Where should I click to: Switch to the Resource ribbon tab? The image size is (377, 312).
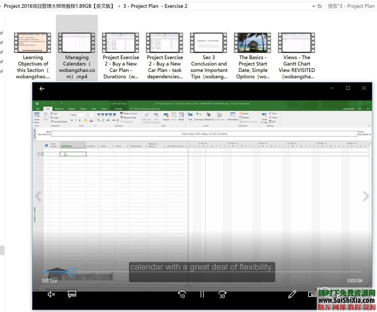pyautogui.click(x=59, y=109)
